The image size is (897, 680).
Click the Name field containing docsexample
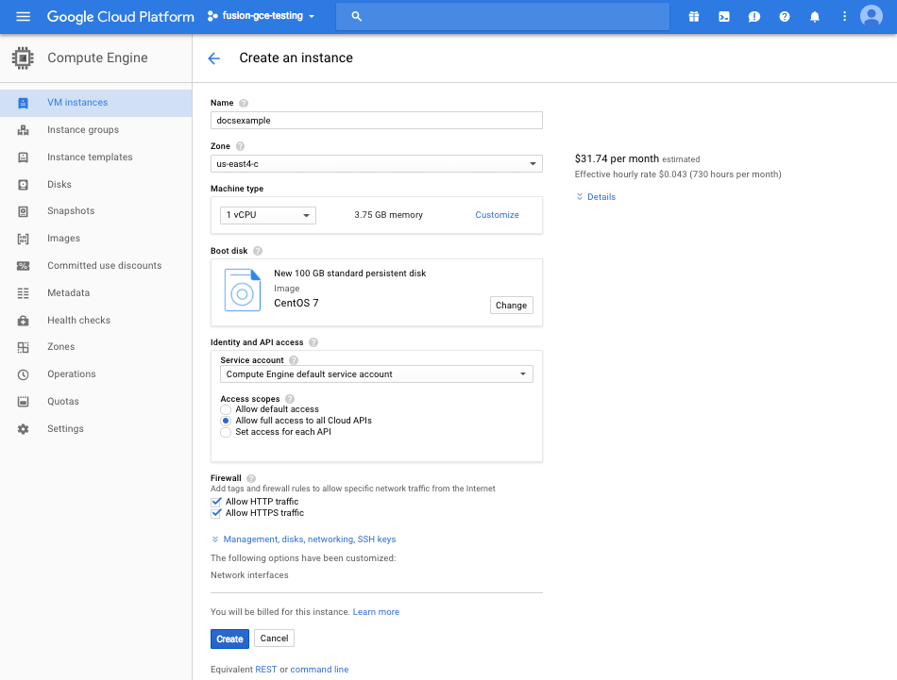[376, 121]
